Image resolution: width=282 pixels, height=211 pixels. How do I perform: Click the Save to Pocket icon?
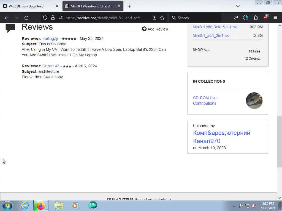tap(236, 18)
